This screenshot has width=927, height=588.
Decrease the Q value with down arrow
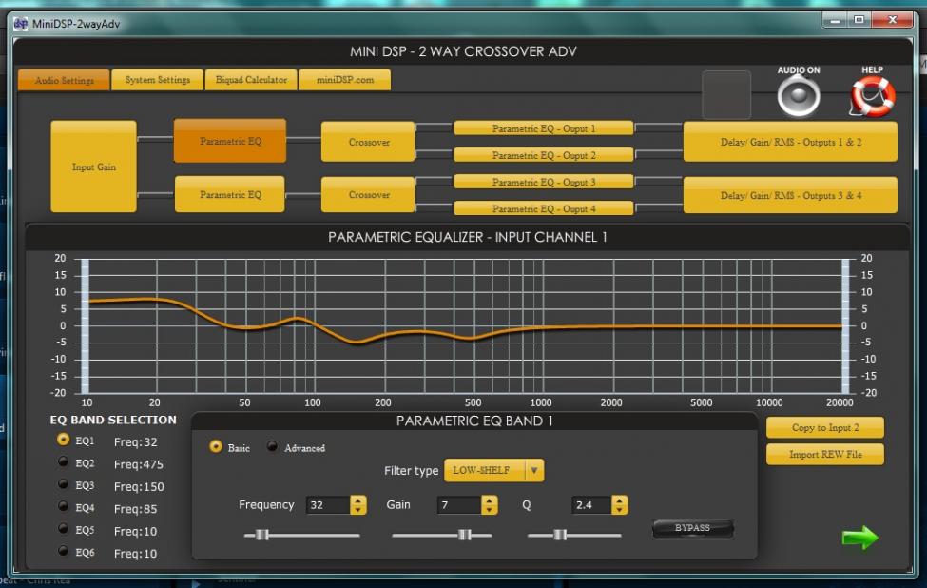619,510
